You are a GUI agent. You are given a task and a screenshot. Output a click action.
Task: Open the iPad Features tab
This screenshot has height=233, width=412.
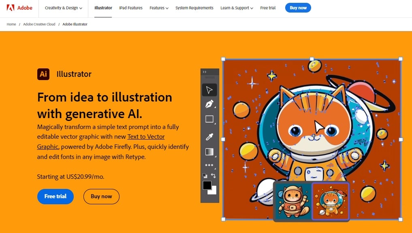131,8
